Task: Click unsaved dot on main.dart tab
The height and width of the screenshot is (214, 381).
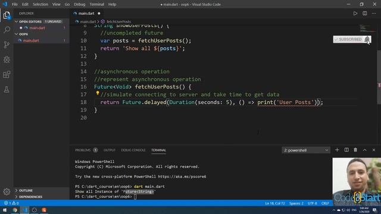Action: pos(99,13)
